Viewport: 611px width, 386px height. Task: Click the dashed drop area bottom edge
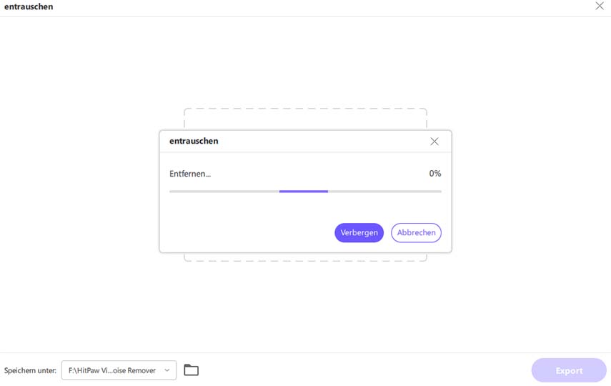(x=305, y=260)
